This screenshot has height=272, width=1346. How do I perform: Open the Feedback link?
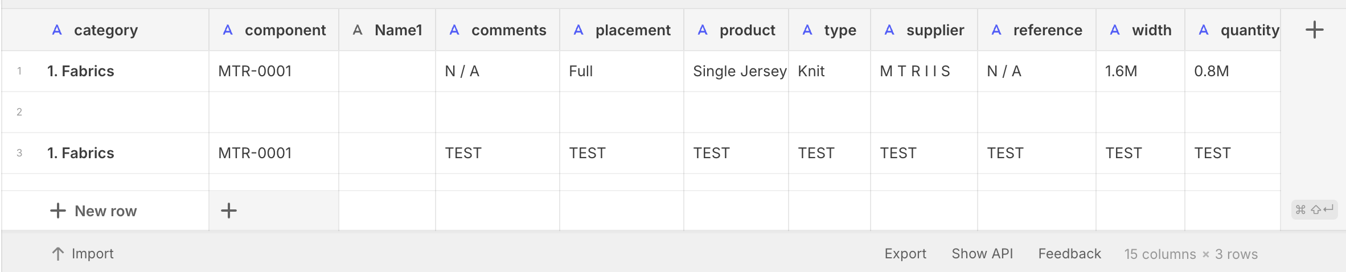click(1069, 254)
